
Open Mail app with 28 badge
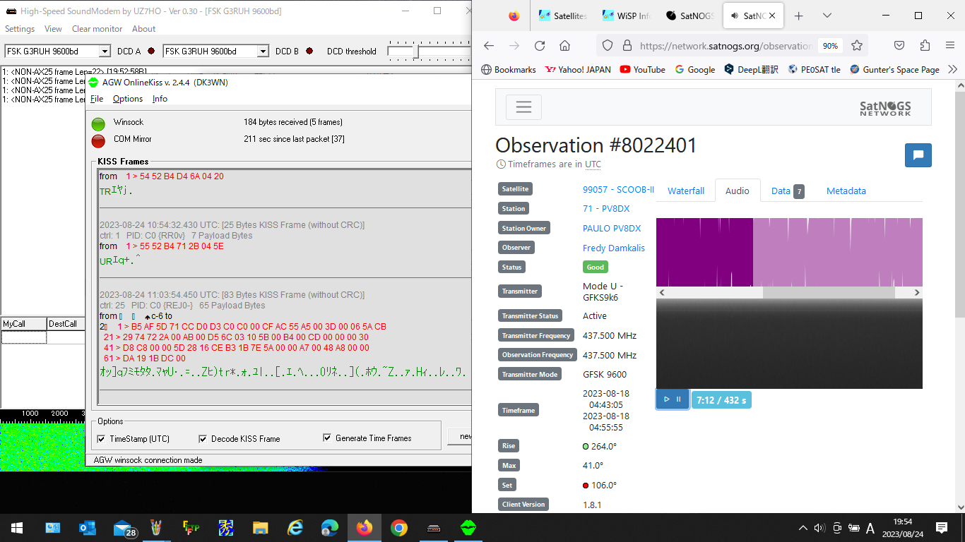(124, 528)
